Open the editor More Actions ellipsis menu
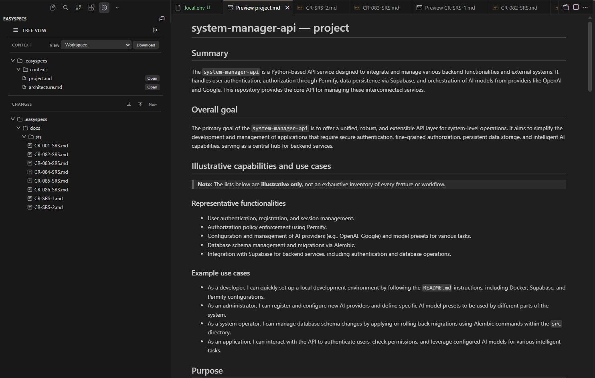The height and width of the screenshot is (378, 595). (585, 7)
